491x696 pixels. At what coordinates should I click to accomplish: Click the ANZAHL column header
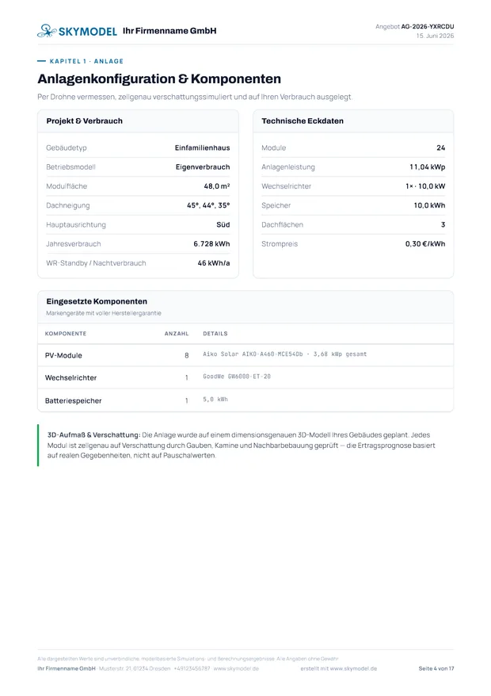coord(177,334)
